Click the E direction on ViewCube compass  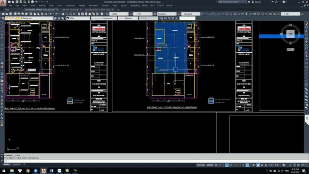coord(299,34)
